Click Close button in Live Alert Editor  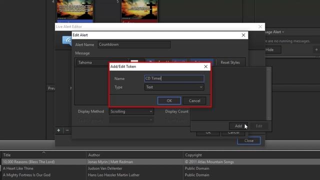coord(249,140)
